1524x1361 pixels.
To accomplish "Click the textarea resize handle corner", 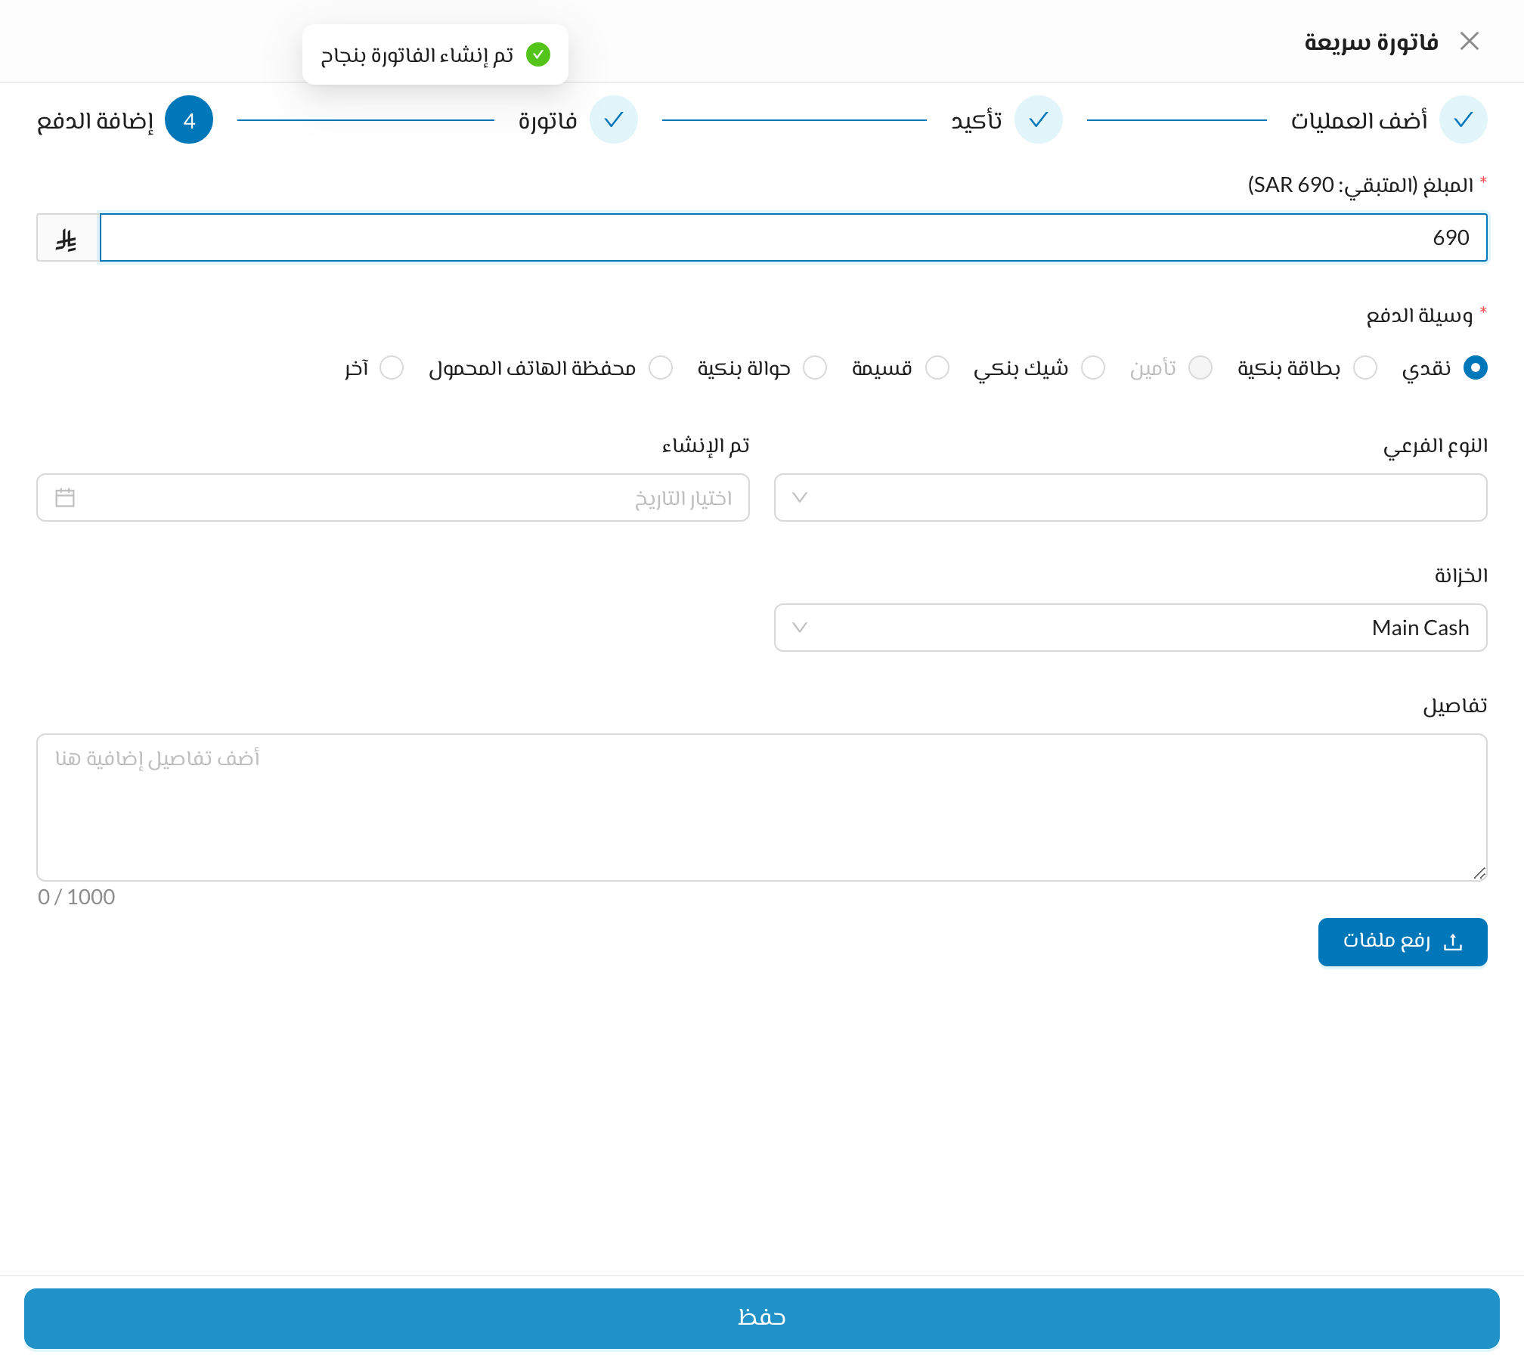I will (x=1479, y=873).
